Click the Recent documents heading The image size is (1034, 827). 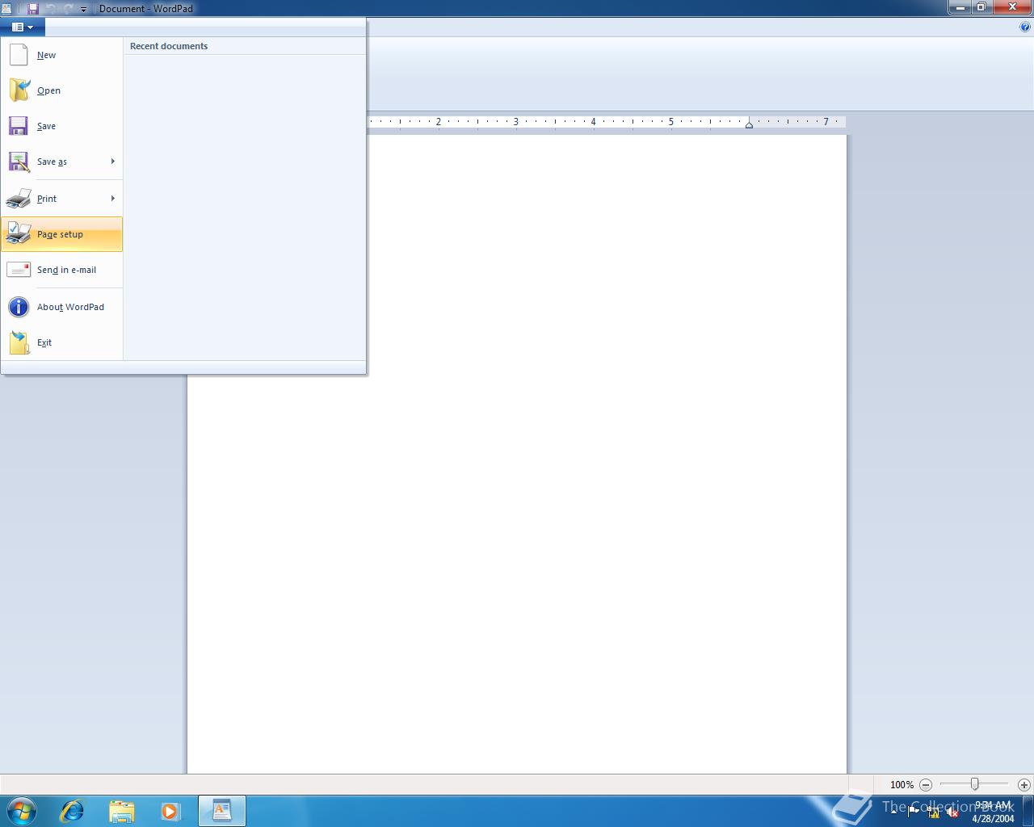point(169,46)
